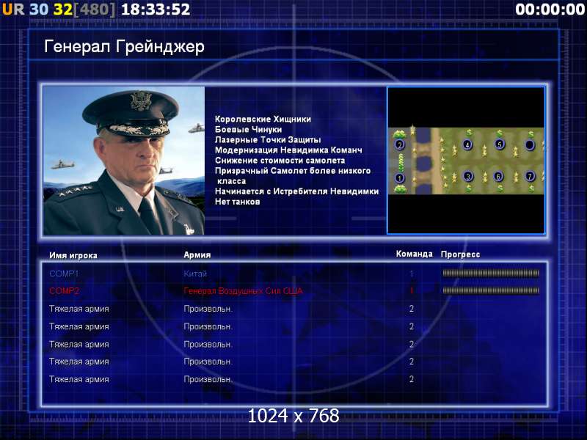Click the 00:00:00 timer readout

(550, 10)
